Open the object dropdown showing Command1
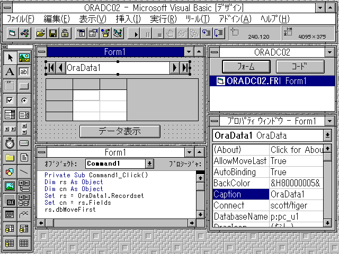Screen dimensions: 339x254 [149, 164]
